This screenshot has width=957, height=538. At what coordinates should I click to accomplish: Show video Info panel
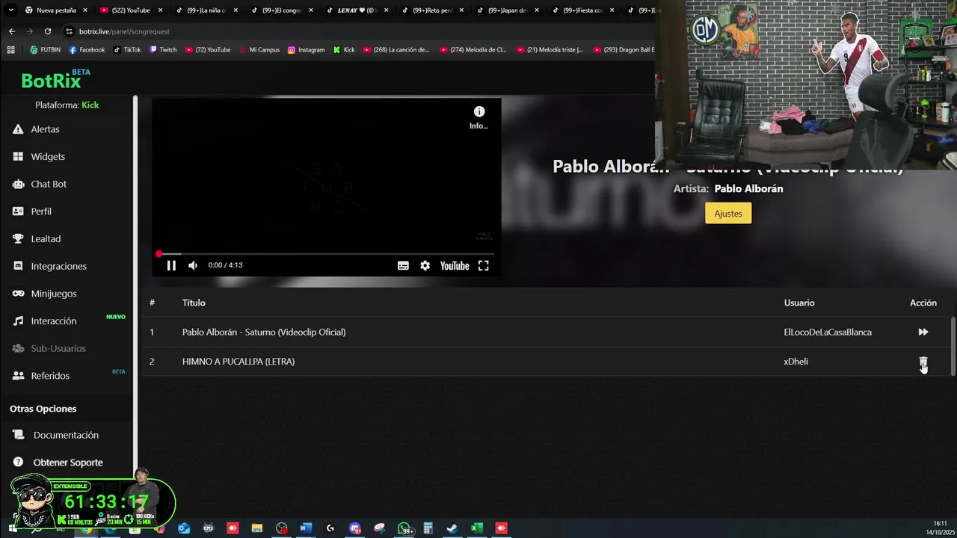(478, 117)
